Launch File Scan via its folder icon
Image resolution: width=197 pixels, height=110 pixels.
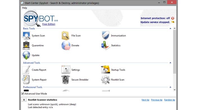coord(66,35)
